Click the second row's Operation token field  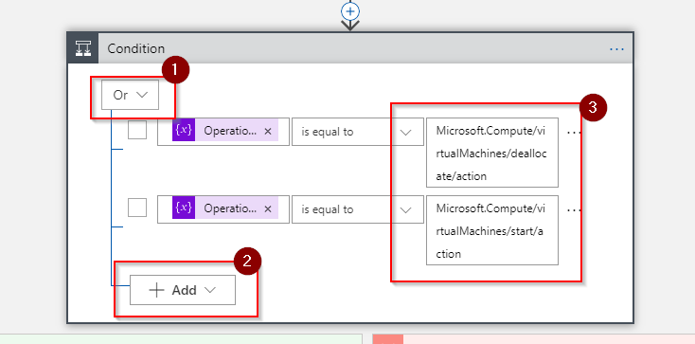click(x=223, y=209)
